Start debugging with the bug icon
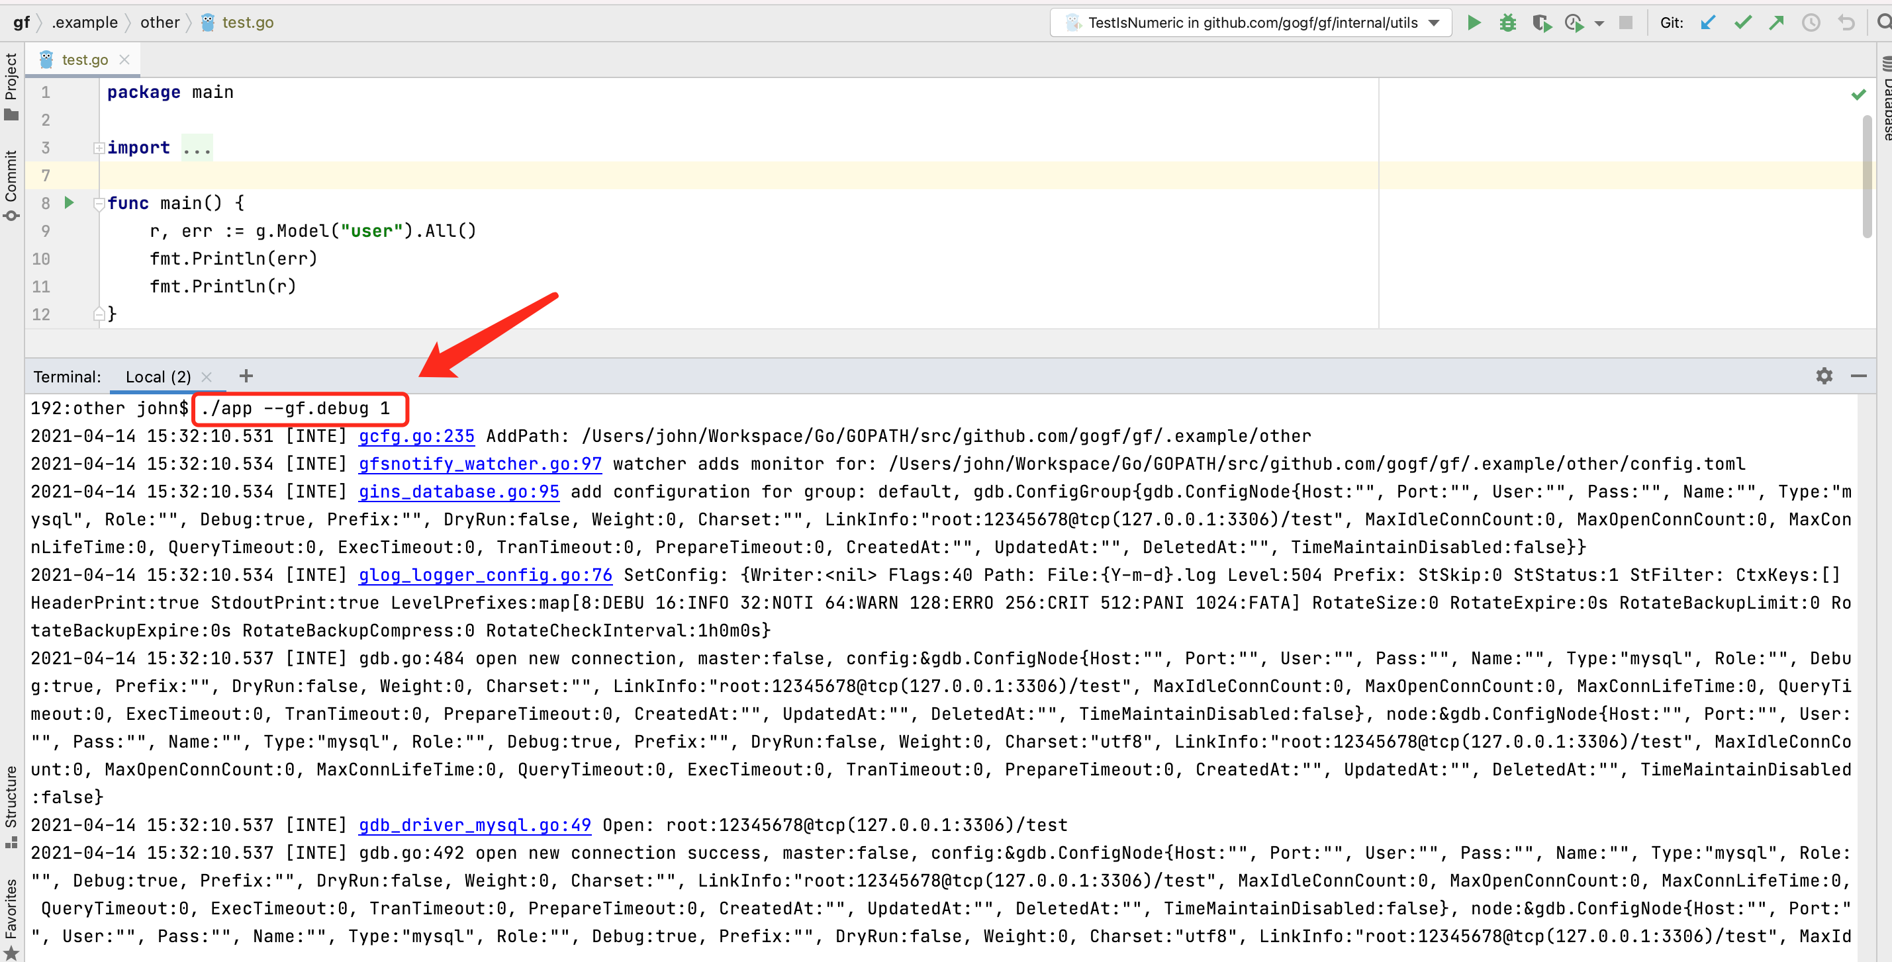The height and width of the screenshot is (962, 1892). click(1507, 22)
